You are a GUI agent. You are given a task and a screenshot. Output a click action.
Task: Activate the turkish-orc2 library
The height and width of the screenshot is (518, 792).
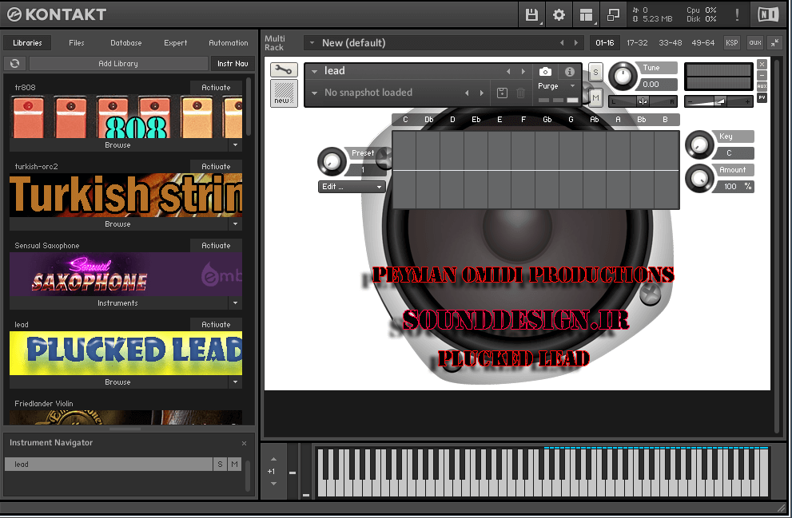[217, 167]
